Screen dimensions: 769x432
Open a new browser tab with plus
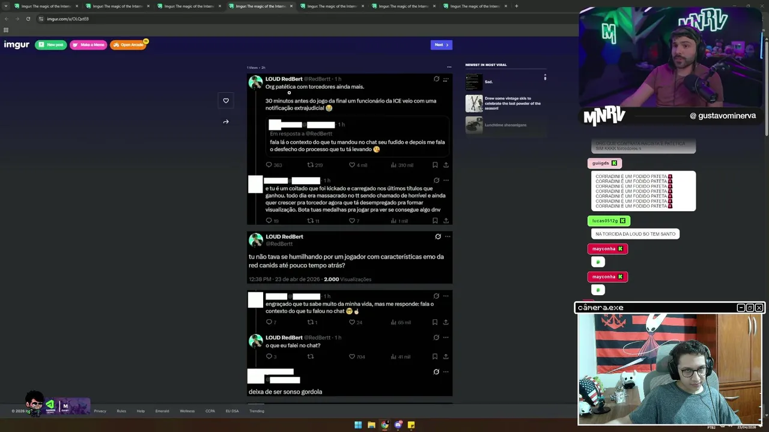[517, 6]
